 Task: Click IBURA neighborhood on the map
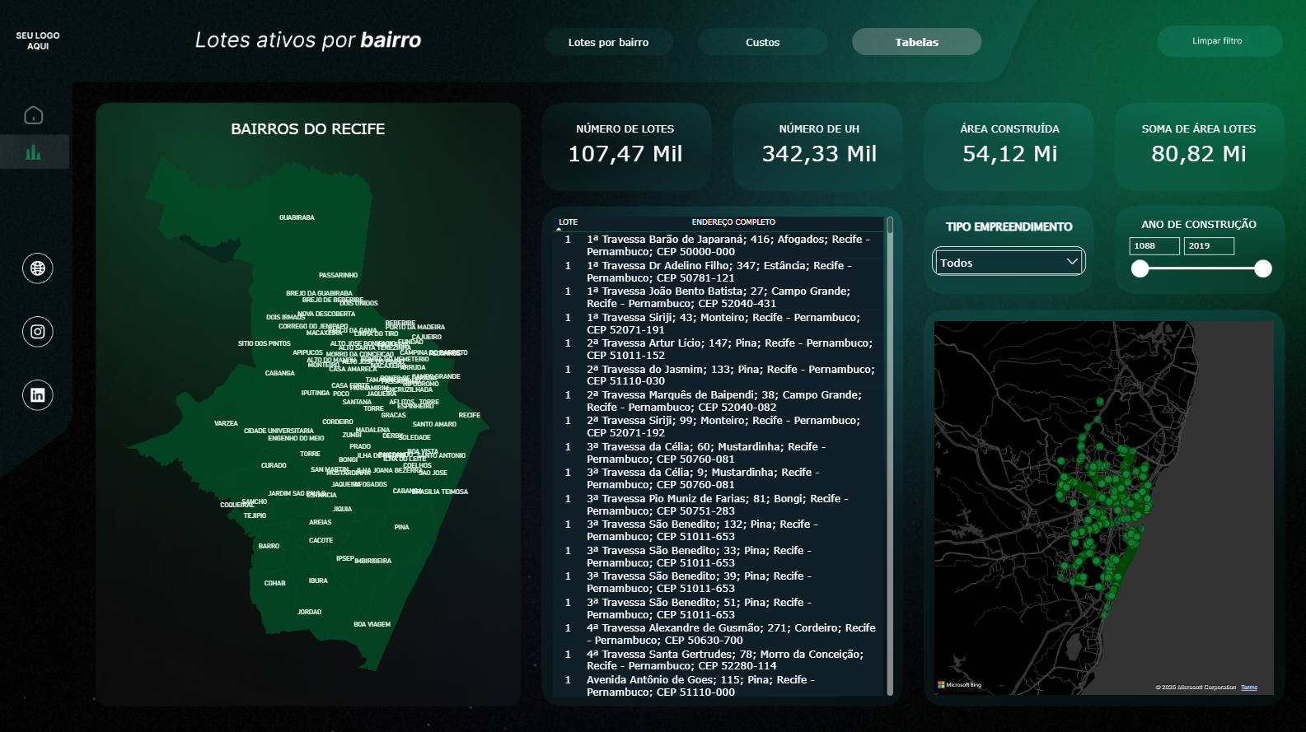(x=318, y=580)
